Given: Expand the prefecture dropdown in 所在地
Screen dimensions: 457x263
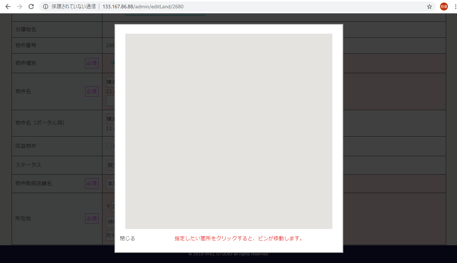Looking at the screenshot, I should [x=110, y=221].
